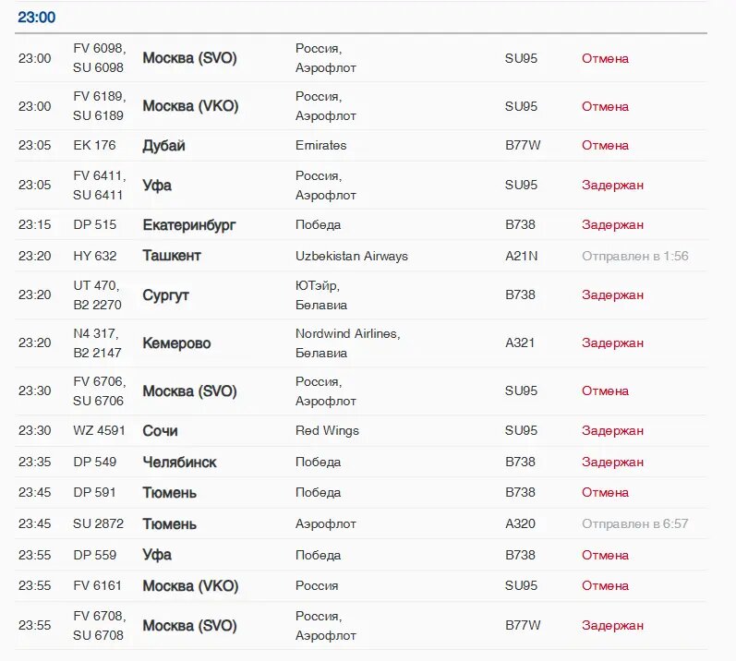Click the Задержан status of flight FV 6708
Screen dimensions: 736x661
612,625
